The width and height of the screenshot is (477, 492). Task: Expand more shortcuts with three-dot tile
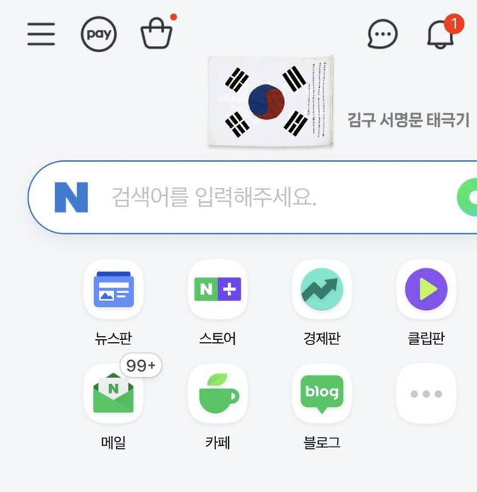pos(426,394)
